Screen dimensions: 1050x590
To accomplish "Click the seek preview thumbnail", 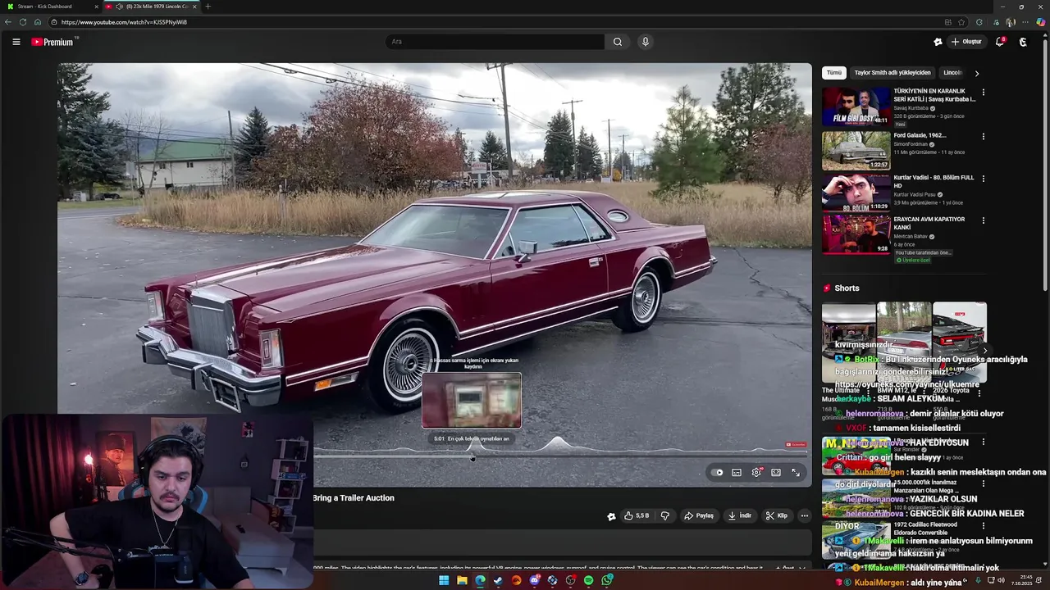I will pyautogui.click(x=472, y=401).
